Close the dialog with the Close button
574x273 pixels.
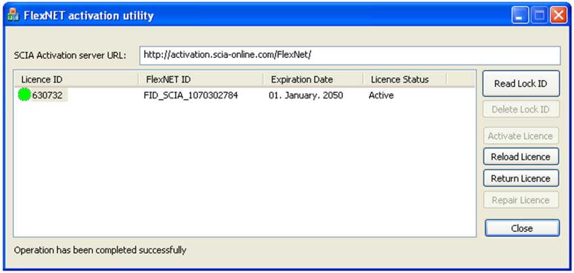pyautogui.click(x=522, y=228)
